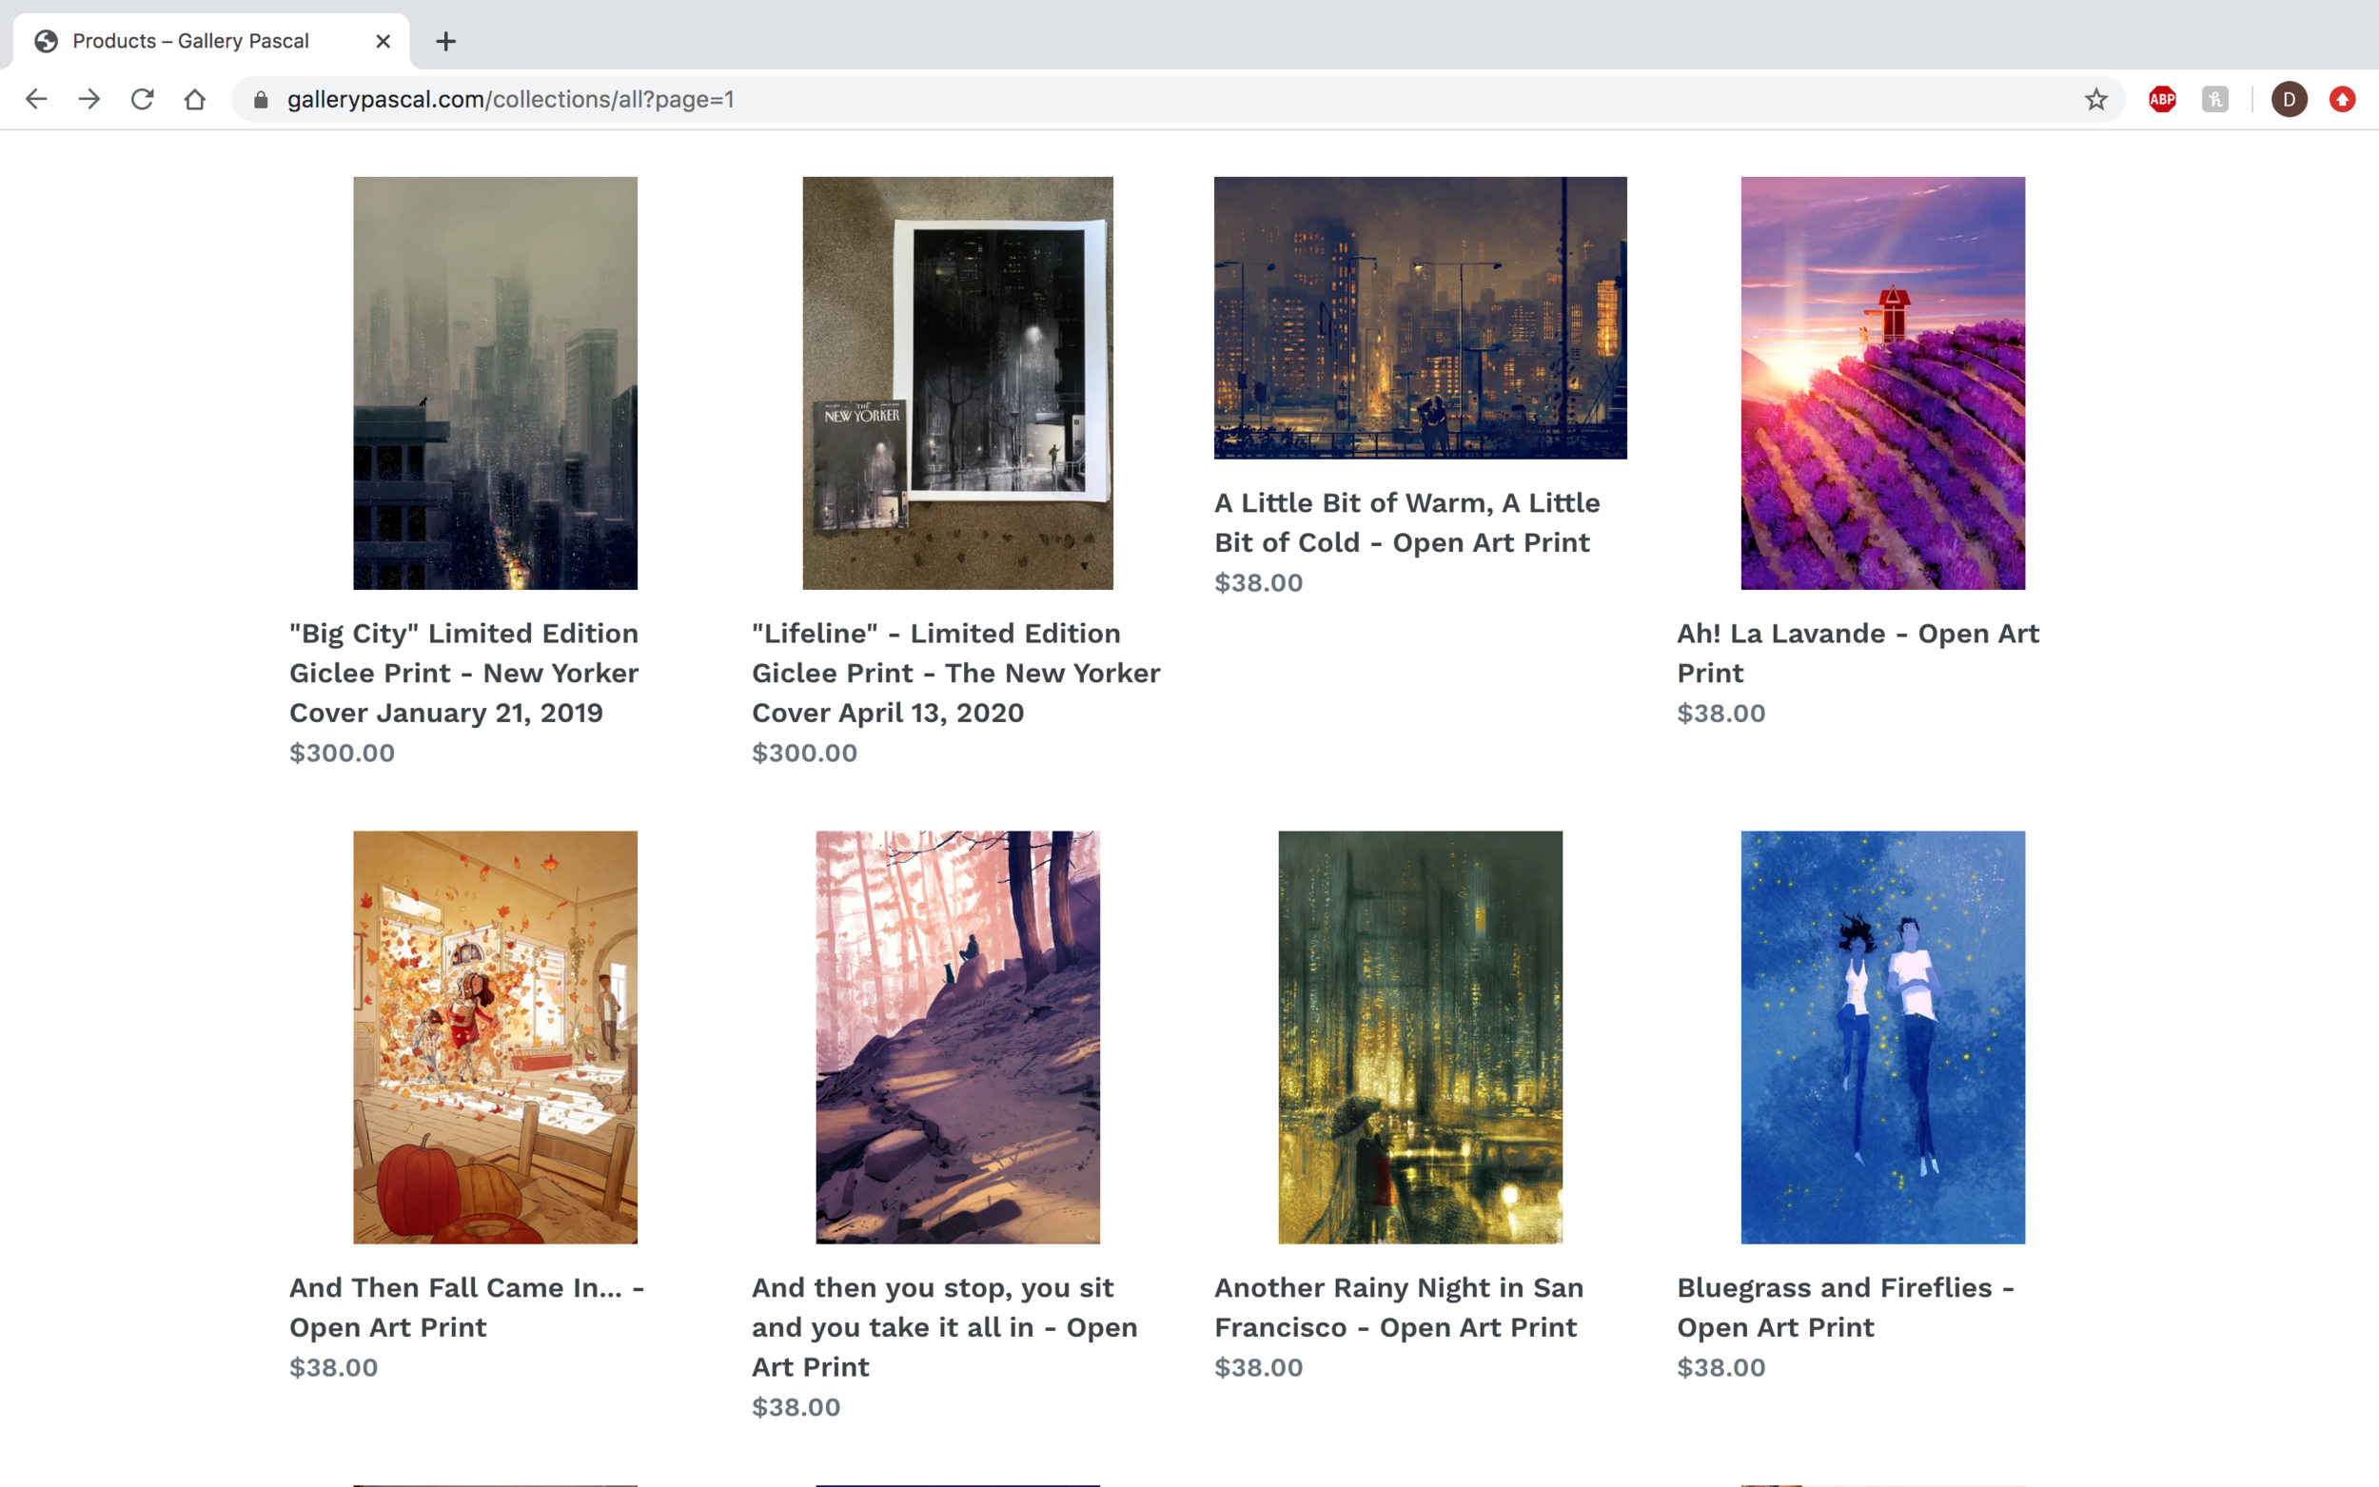This screenshot has width=2379, height=1487.
Task: Click the red update arrow icon
Action: tap(2342, 99)
